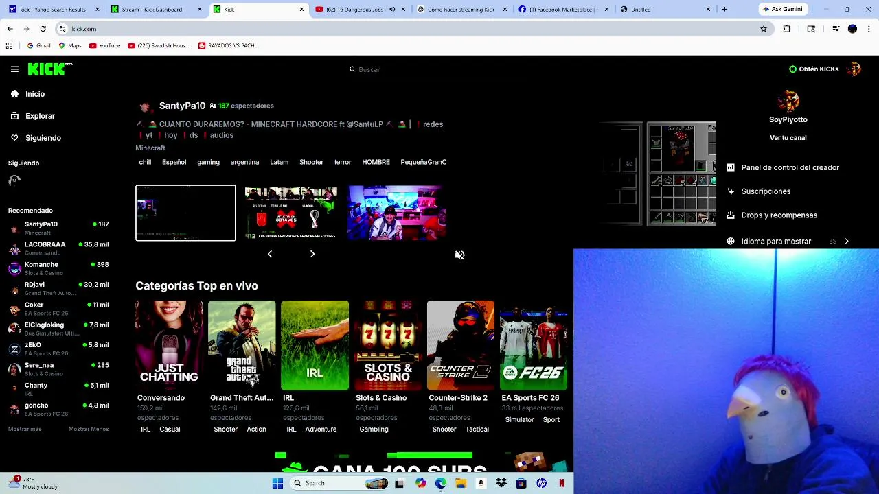Click the Gambling tag under Slots & Casino
879x494 pixels.
coord(374,430)
